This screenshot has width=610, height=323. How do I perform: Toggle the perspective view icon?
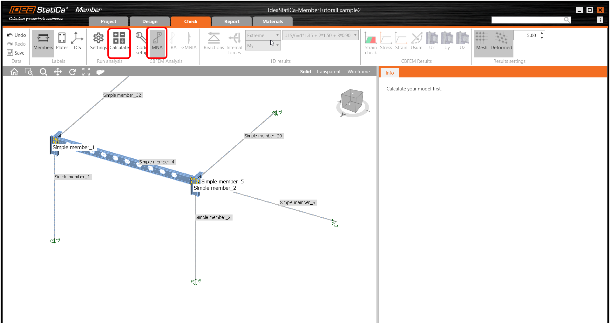coord(100,72)
